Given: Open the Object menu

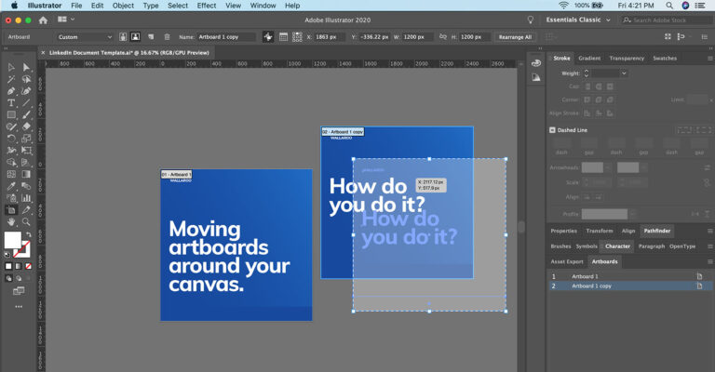Looking at the screenshot, I should pos(123,6).
